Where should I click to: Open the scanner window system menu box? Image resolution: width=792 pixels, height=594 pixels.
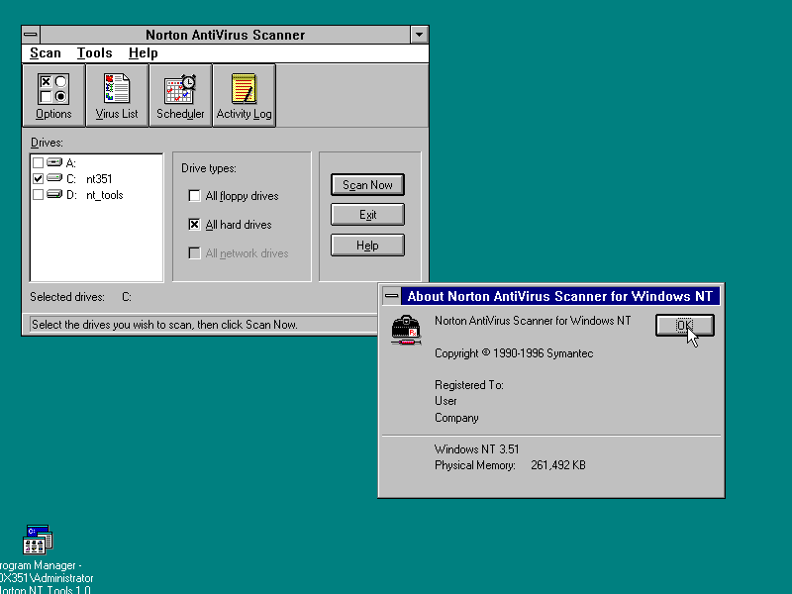[31, 35]
